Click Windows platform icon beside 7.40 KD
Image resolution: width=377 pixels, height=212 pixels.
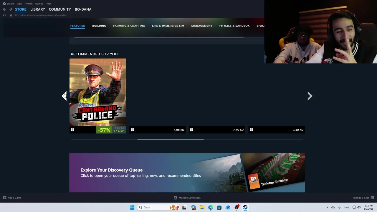pos(192,130)
